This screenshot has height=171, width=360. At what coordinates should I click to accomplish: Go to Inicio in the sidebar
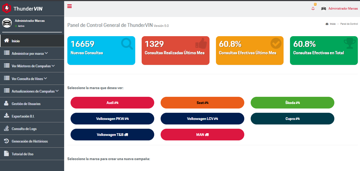[32, 41]
